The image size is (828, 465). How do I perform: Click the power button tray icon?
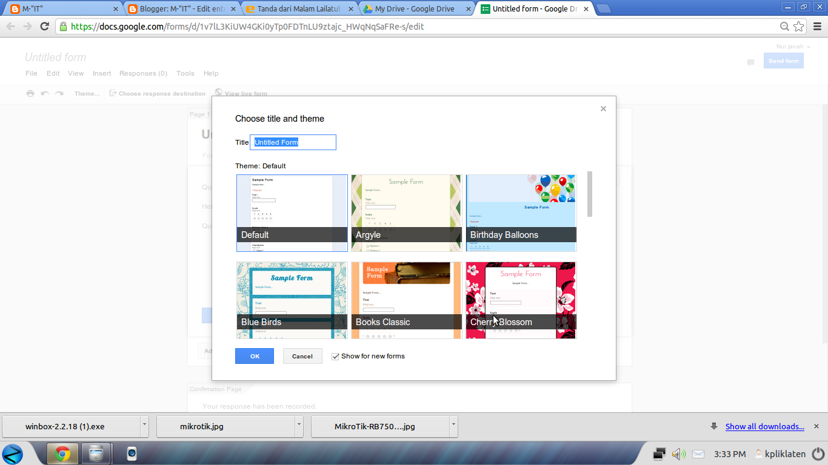pos(817,453)
